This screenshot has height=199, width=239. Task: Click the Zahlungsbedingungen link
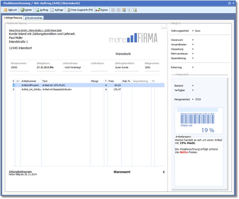point(20,171)
